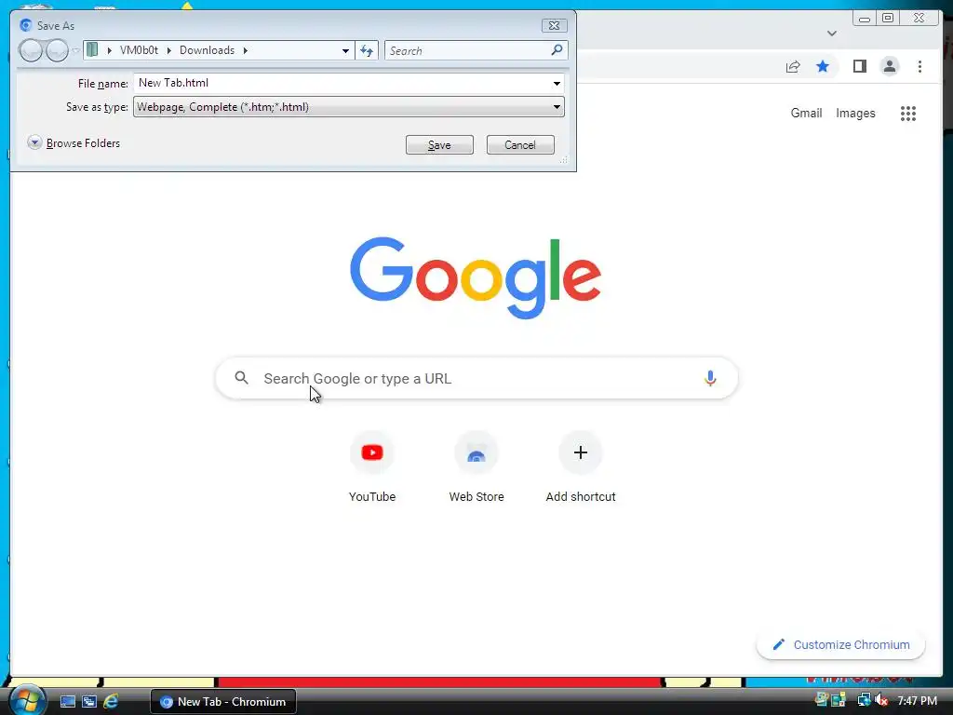Open the Chromium three-dot menu

click(919, 66)
